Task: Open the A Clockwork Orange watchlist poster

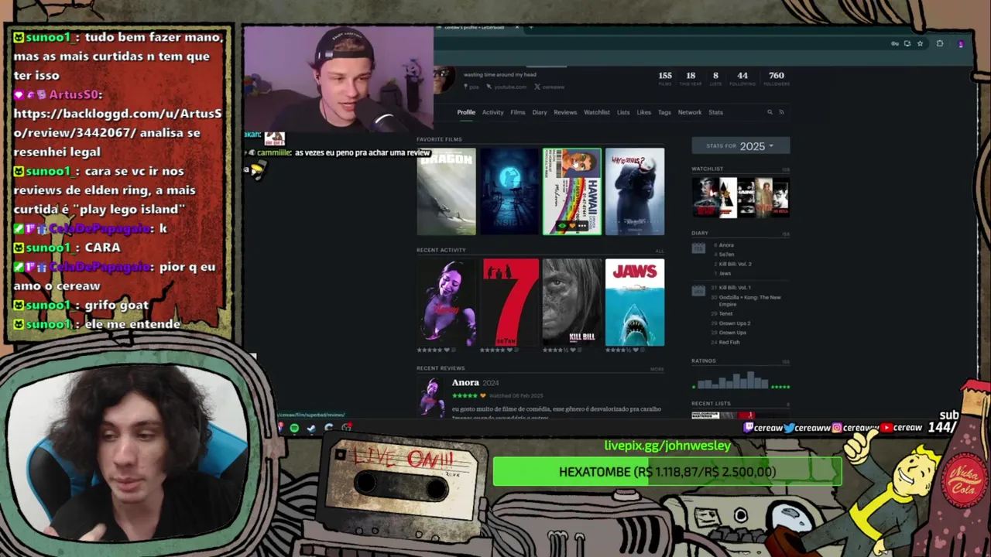Action: [729, 197]
